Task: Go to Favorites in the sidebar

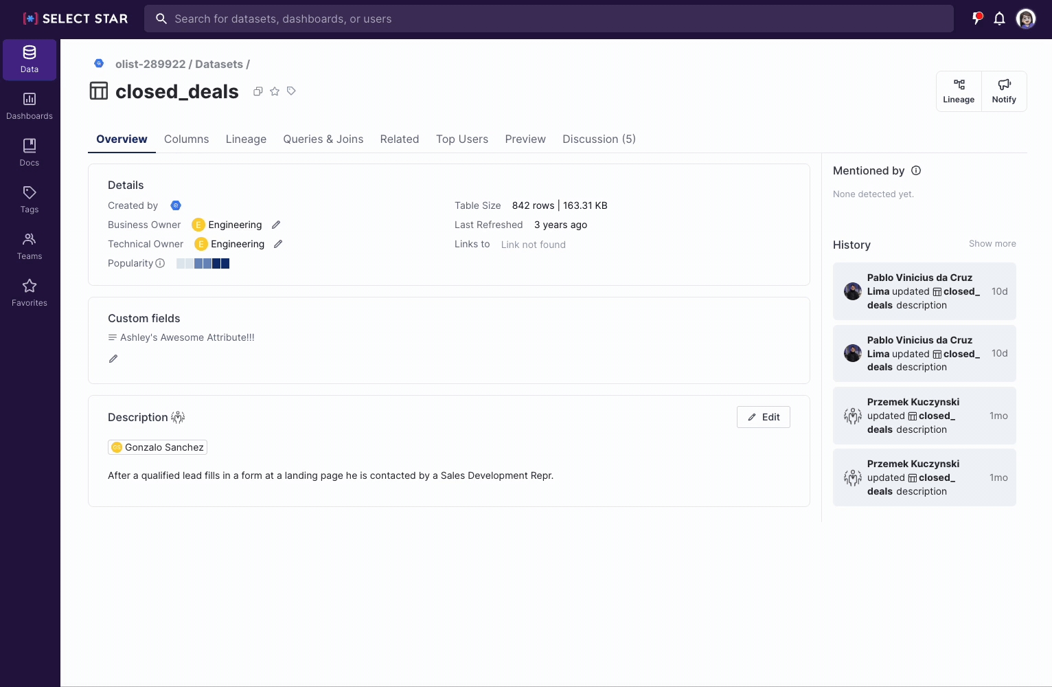Action: click(30, 293)
